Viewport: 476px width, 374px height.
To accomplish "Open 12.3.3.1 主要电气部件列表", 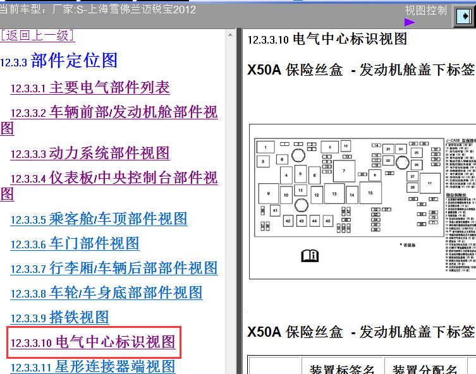I will (90, 88).
